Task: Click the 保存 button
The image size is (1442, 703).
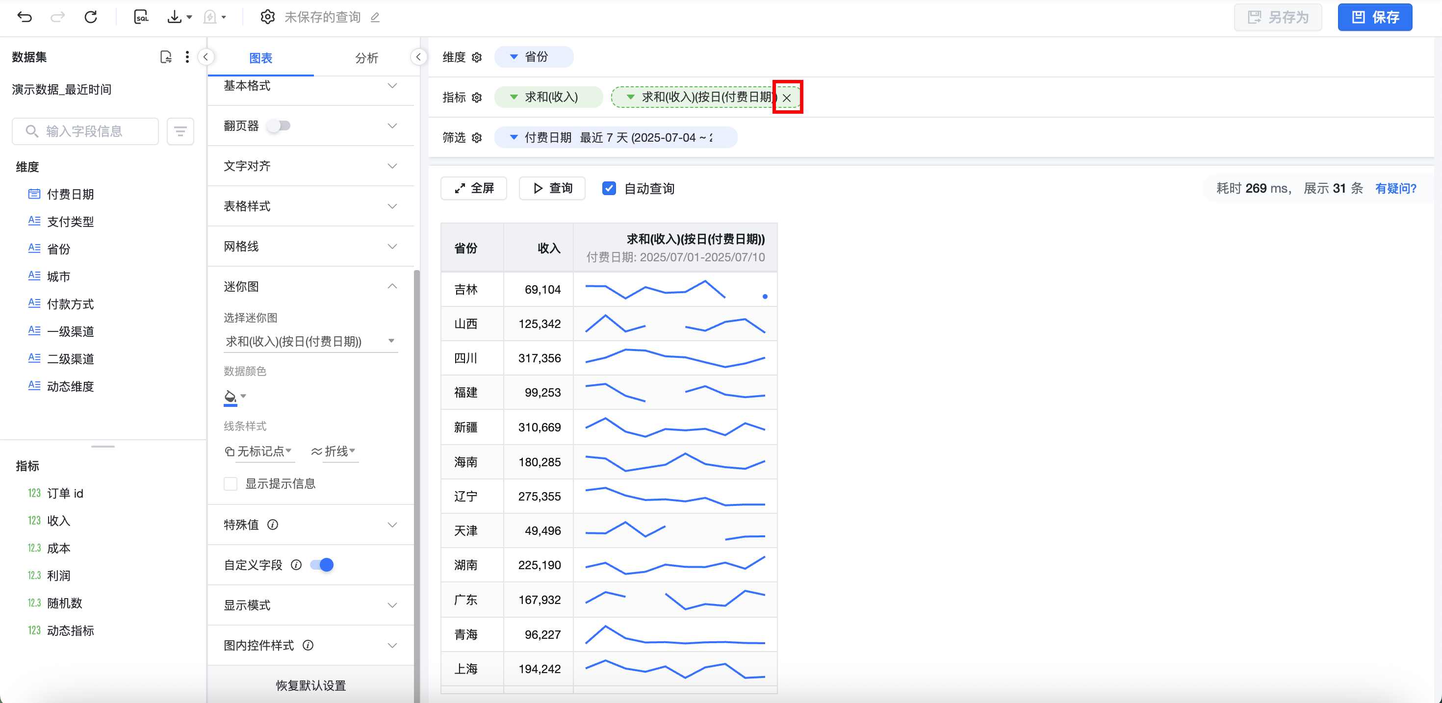Action: pos(1375,17)
